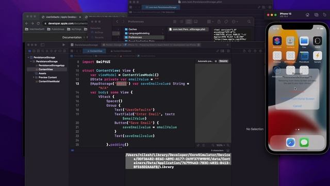Take a screenshot in the Simulator toolbar
Image resolution: width=330 pixels, height=186 pixels.
tap(316, 15)
